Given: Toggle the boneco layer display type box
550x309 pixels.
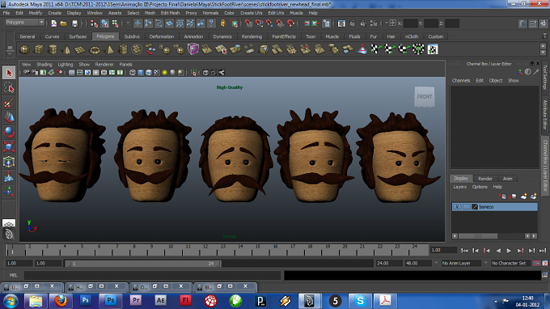Looking at the screenshot, I should click(466, 207).
